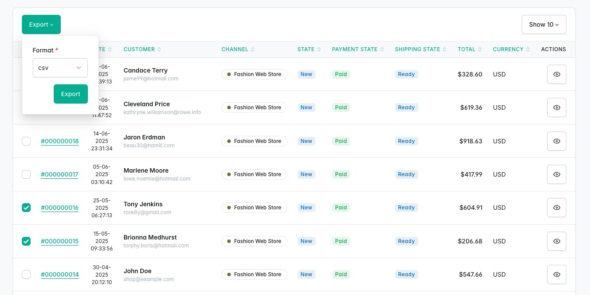This screenshot has height=295, width=590.
Task: Click eye icon for Cleveland Price order
Action: click(556, 108)
